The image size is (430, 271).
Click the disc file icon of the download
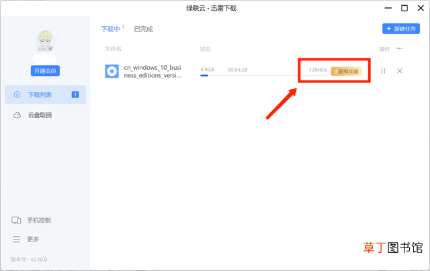tap(112, 71)
